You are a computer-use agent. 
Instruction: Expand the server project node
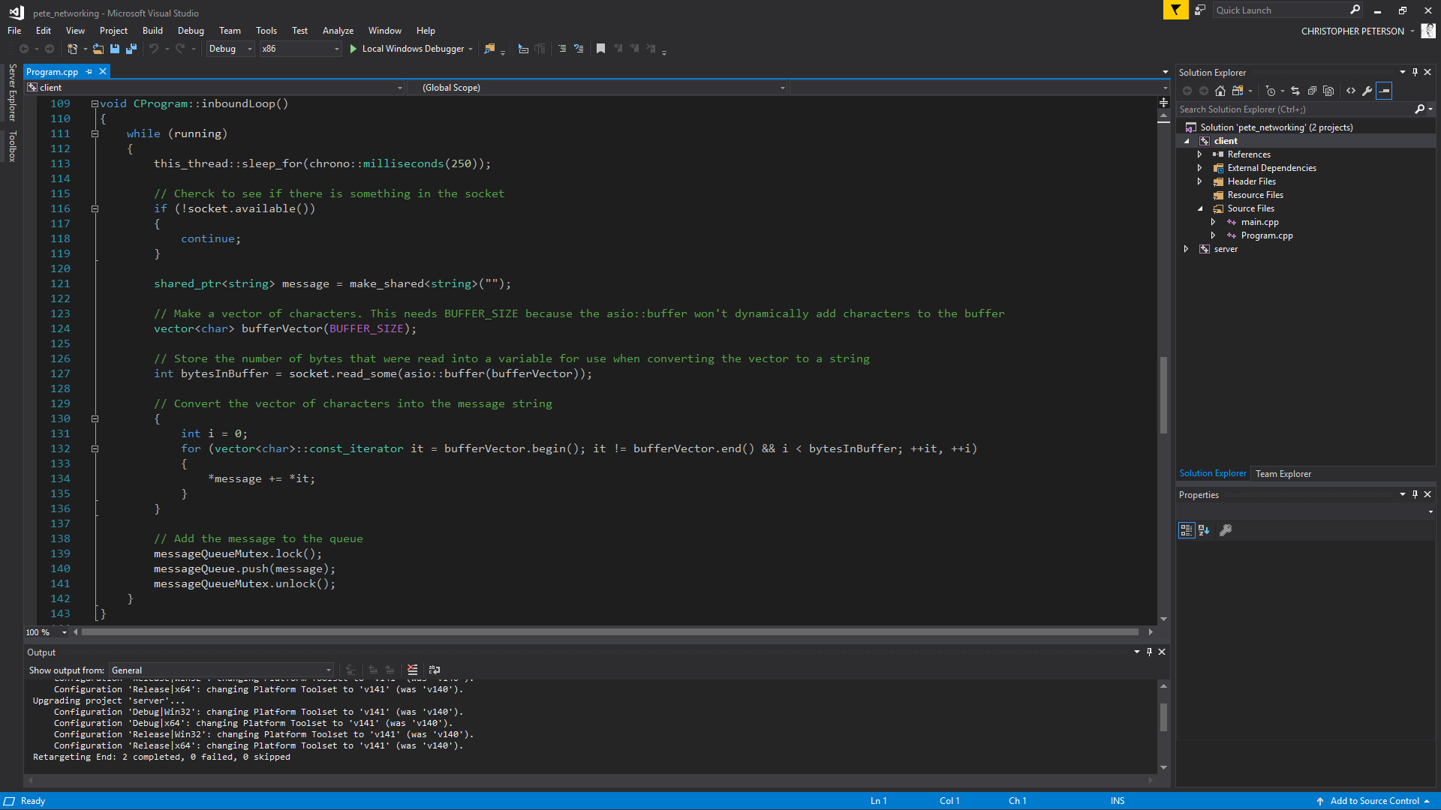1187,249
